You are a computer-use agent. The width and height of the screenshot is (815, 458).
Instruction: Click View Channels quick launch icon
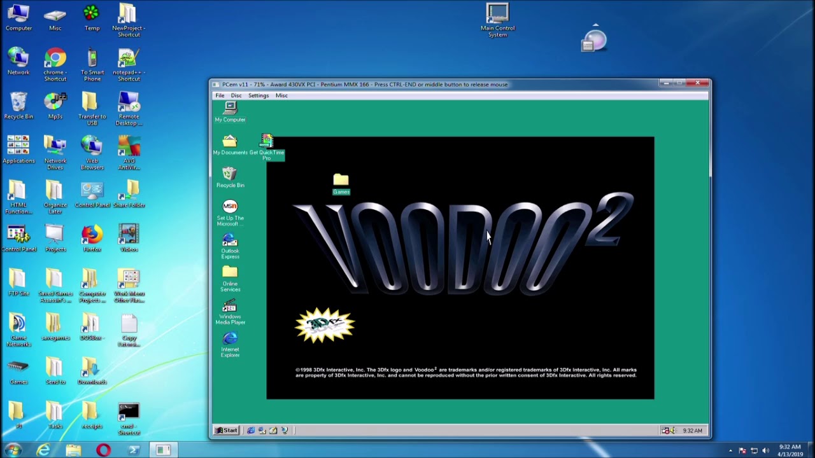[x=285, y=431]
